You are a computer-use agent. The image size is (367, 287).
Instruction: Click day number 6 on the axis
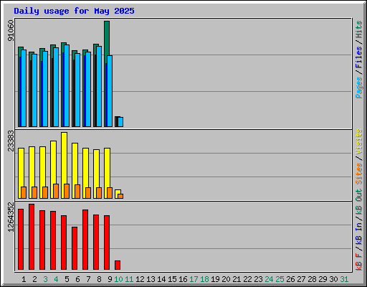[x=77, y=279]
